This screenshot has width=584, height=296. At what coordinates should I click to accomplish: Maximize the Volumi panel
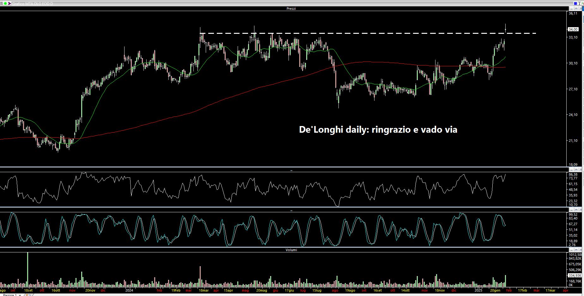576,250
